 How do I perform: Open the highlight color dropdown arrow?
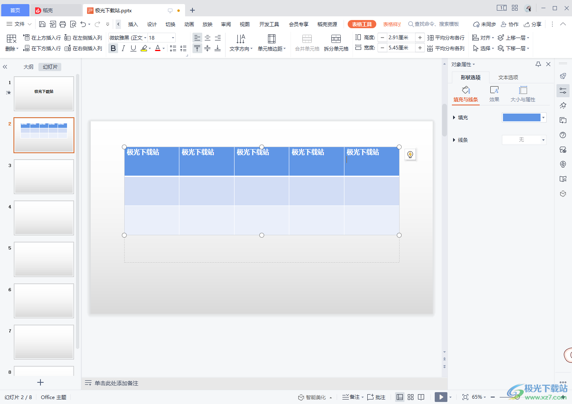(150, 49)
